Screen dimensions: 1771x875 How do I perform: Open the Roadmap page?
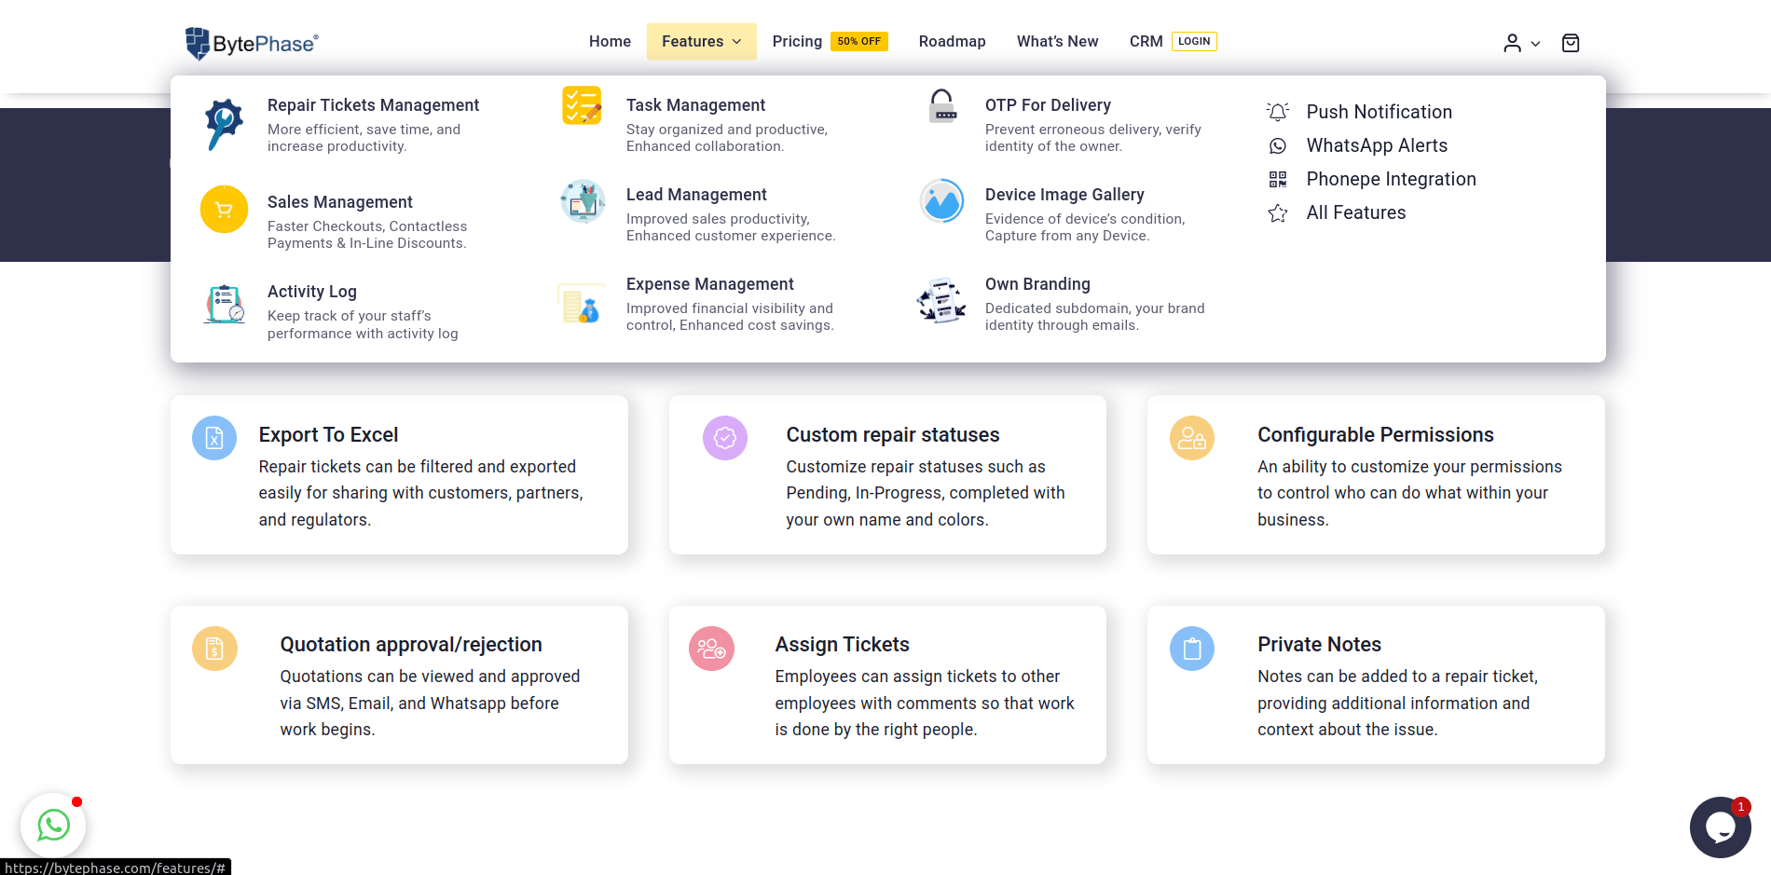pyautogui.click(x=952, y=41)
